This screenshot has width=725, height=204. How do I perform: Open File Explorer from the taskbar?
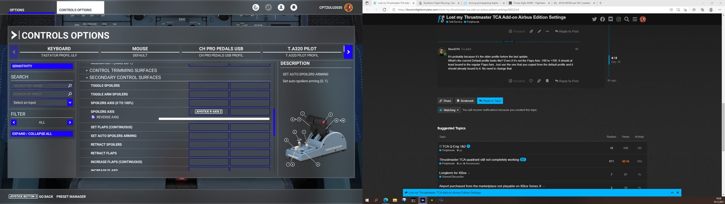(x=395, y=200)
